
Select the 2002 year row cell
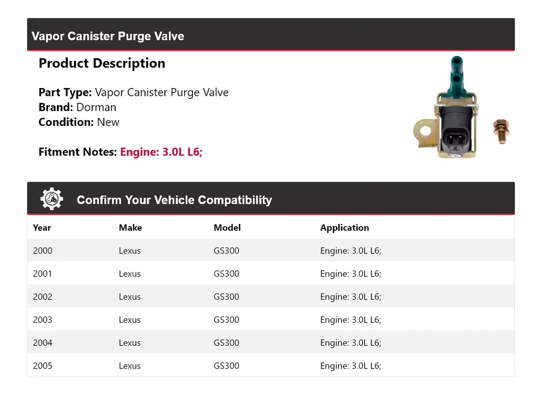click(42, 297)
